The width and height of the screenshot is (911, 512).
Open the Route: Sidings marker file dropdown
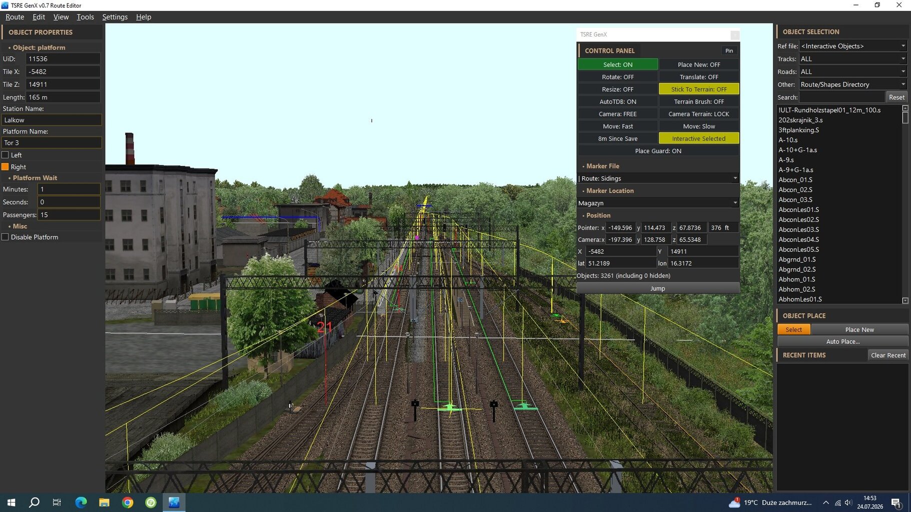[658, 178]
